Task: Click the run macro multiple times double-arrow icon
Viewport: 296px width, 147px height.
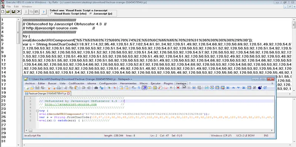Action: point(194,88)
